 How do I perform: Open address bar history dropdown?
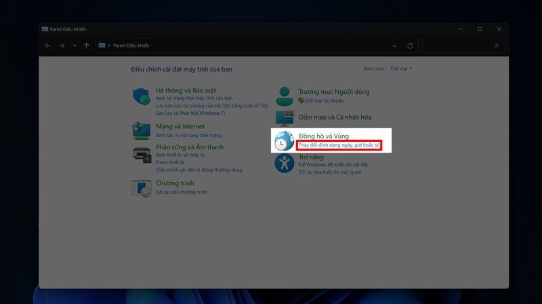[394, 46]
